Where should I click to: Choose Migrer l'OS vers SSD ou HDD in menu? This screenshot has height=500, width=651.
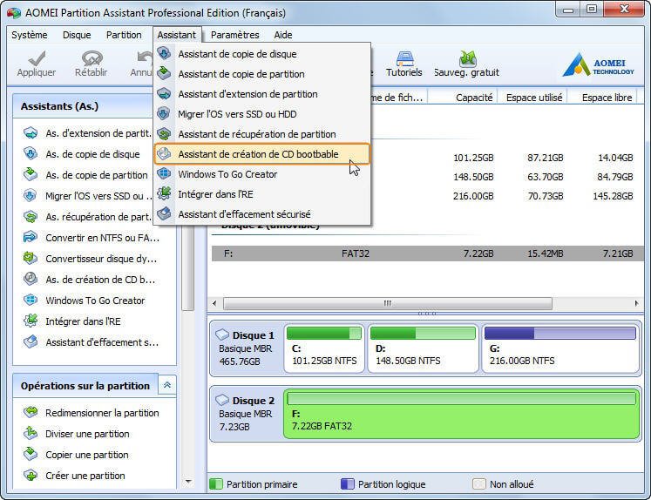tap(262, 114)
